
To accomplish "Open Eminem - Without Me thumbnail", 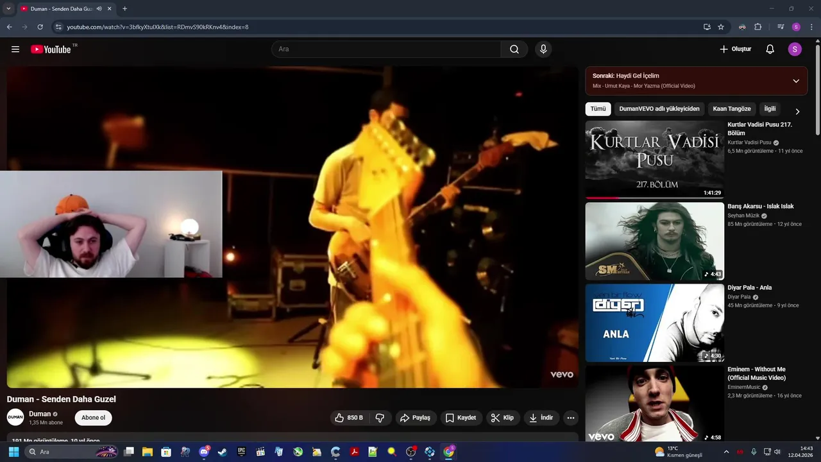I will click(655, 404).
